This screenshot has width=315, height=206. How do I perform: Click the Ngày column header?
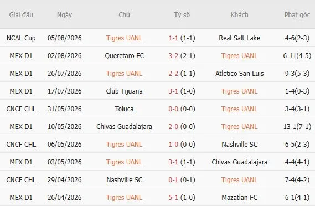pos(64,14)
